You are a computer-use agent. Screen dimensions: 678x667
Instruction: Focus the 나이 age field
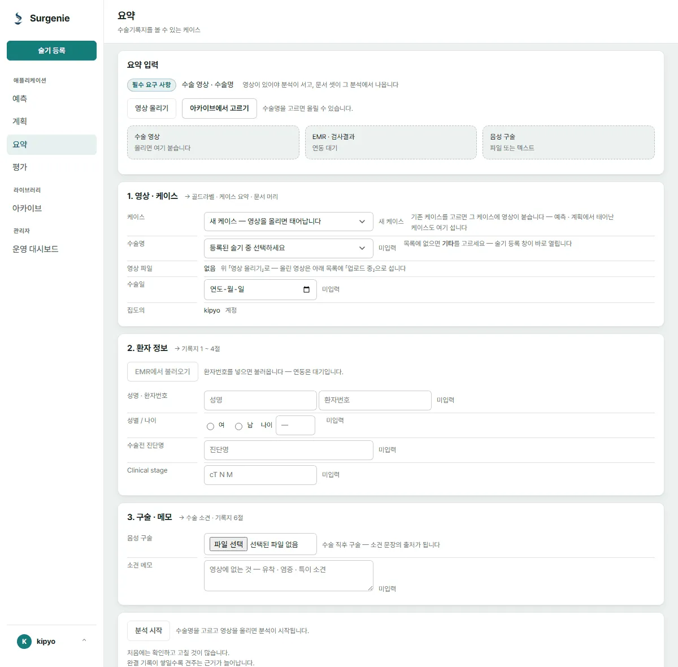coord(295,425)
